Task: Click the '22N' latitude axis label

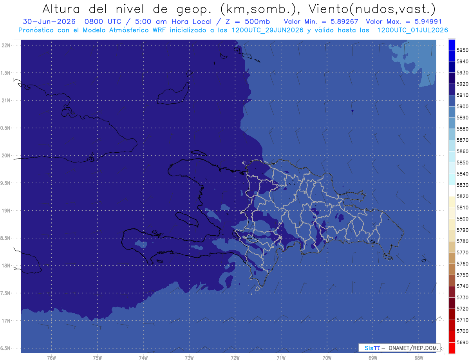Action: (x=7, y=45)
